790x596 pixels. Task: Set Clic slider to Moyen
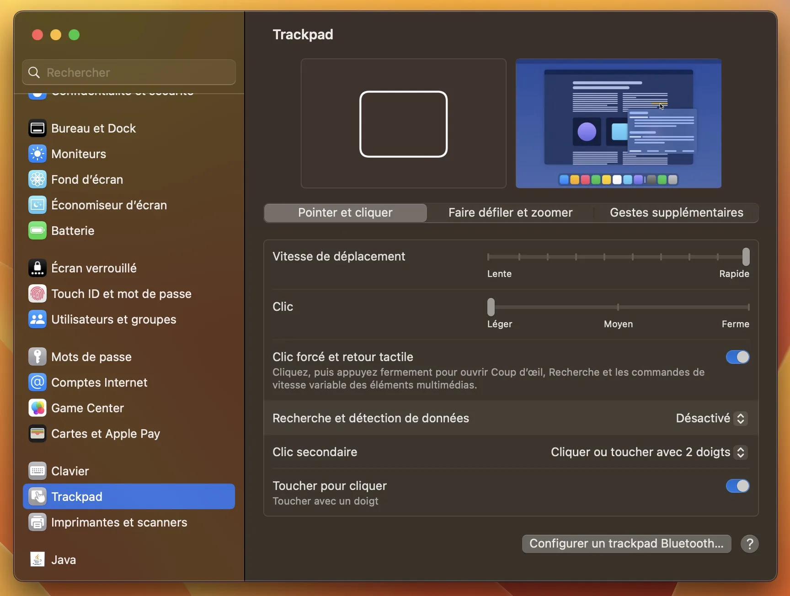pyautogui.click(x=618, y=307)
